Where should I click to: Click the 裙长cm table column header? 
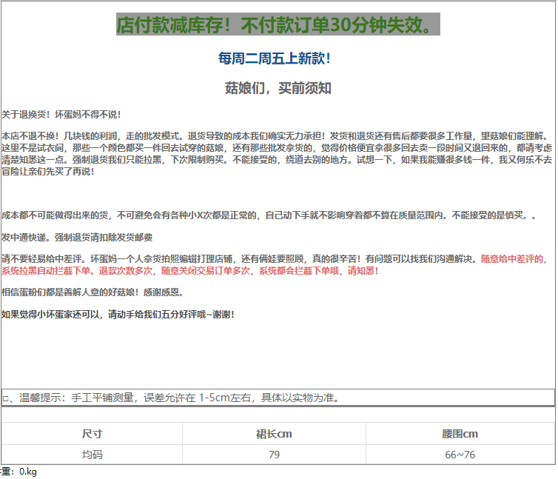[x=274, y=434]
